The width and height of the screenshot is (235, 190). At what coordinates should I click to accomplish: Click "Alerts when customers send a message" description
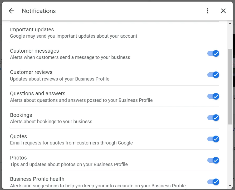(x=70, y=57)
